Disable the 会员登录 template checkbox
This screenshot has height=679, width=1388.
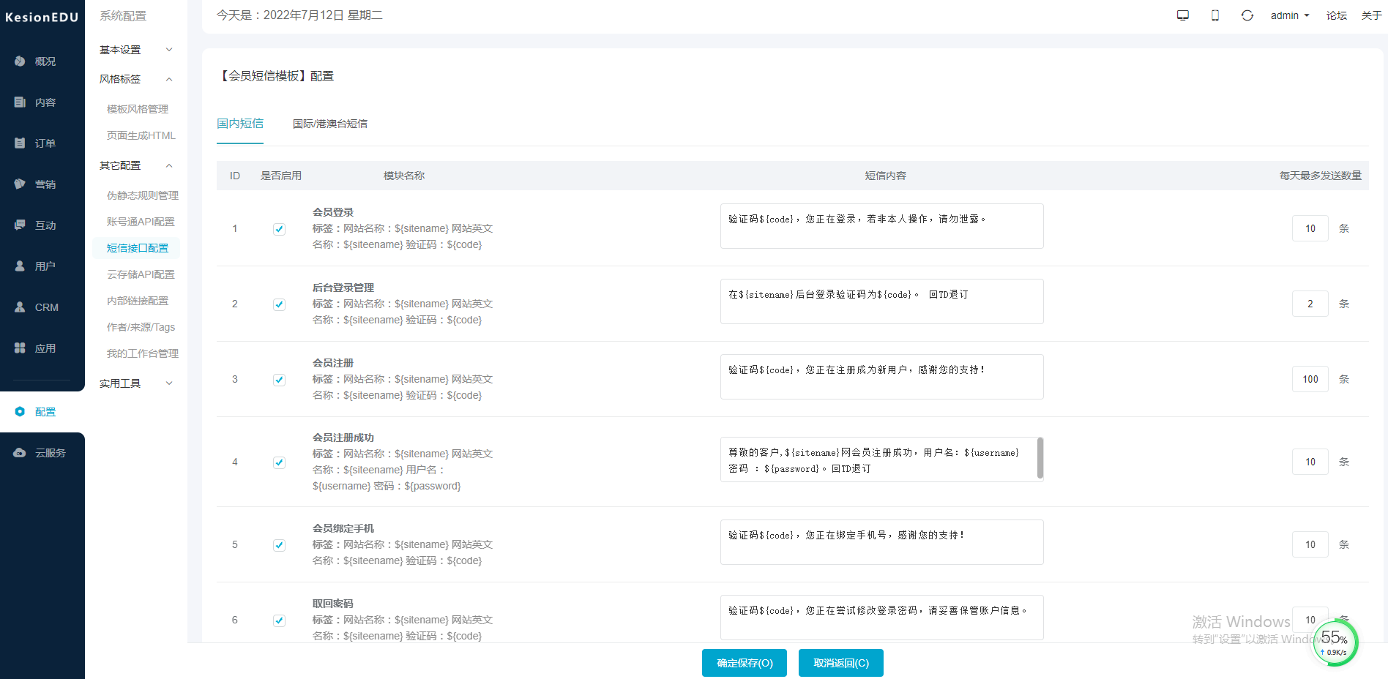(x=279, y=229)
